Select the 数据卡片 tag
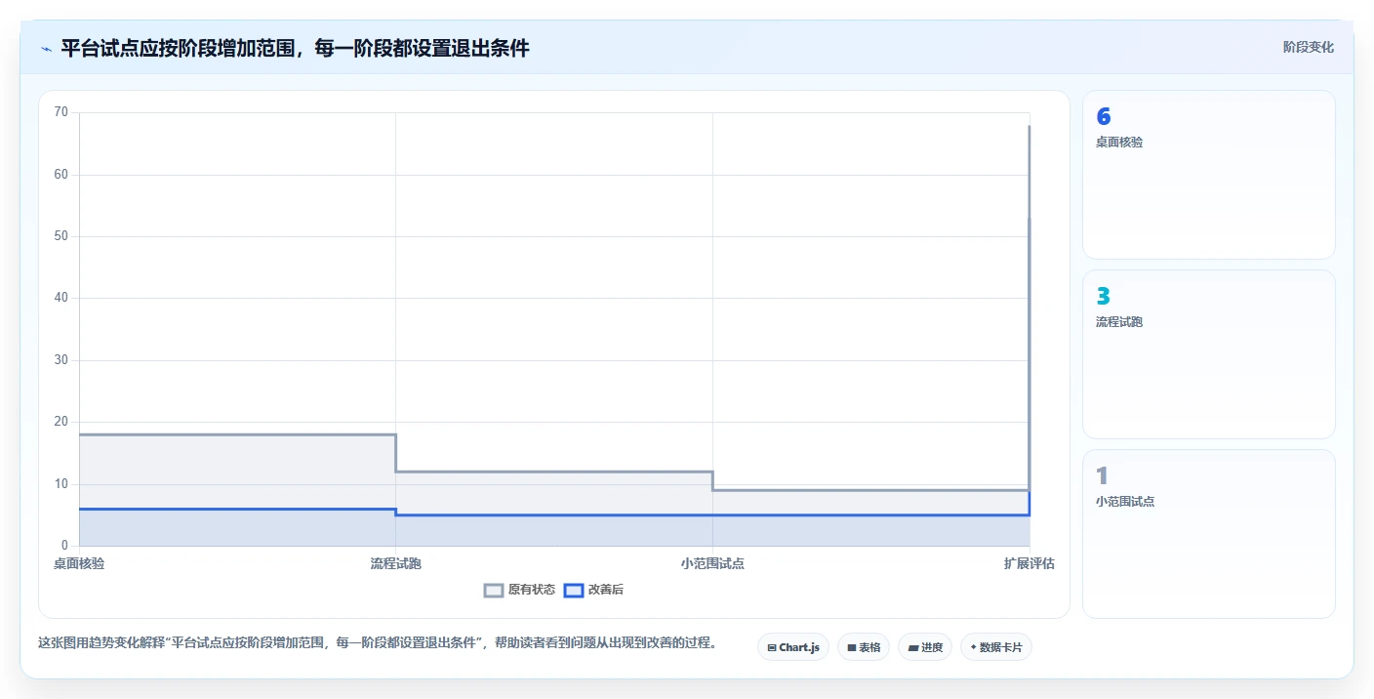This screenshot has height=699, width=1374. 996,647
